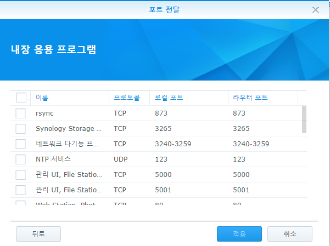Viewport: 330px width, 246px height.
Task: Check the rsync row checkbox
Action: (21, 113)
